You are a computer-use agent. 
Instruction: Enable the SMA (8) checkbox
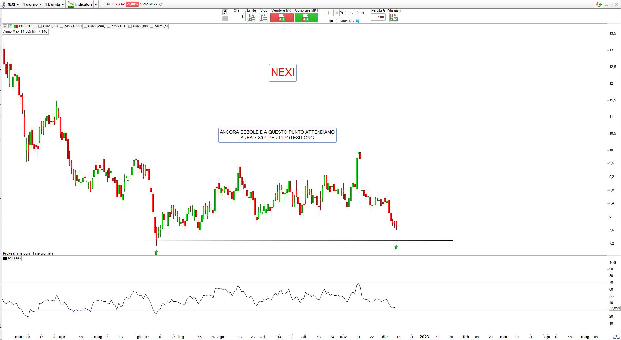click(152, 26)
